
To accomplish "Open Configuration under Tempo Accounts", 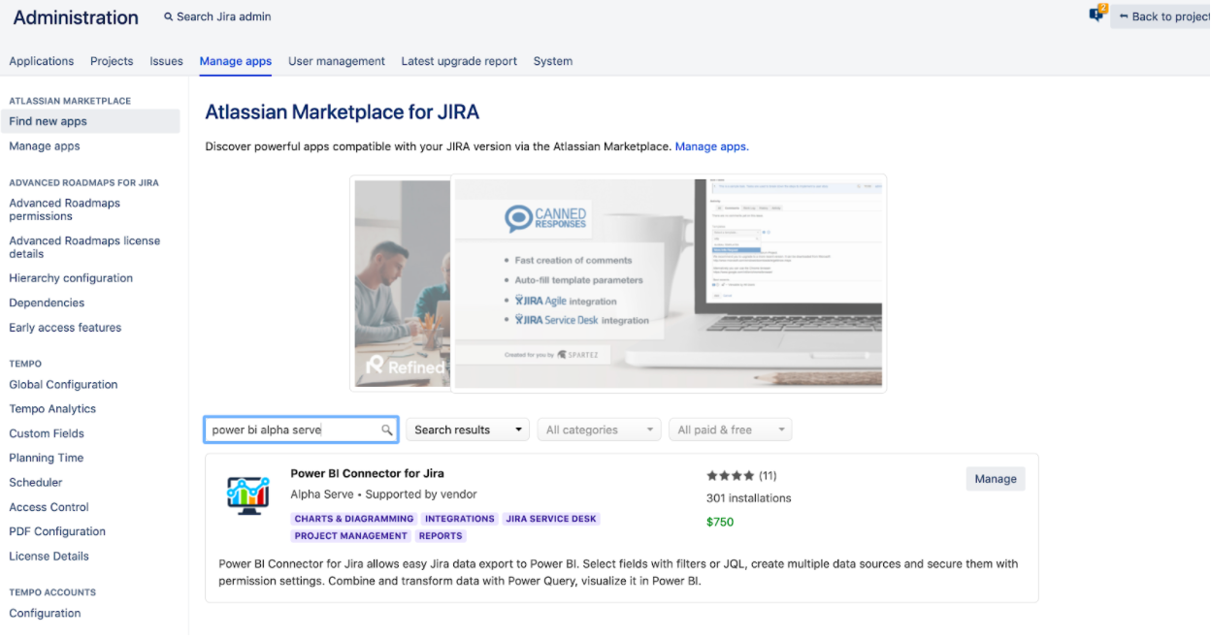I will pyautogui.click(x=45, y=614).
